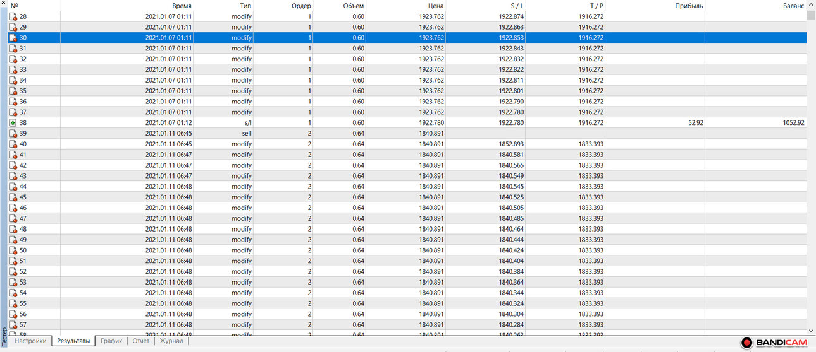Click the sell type cell in row 39

[247, 134]
